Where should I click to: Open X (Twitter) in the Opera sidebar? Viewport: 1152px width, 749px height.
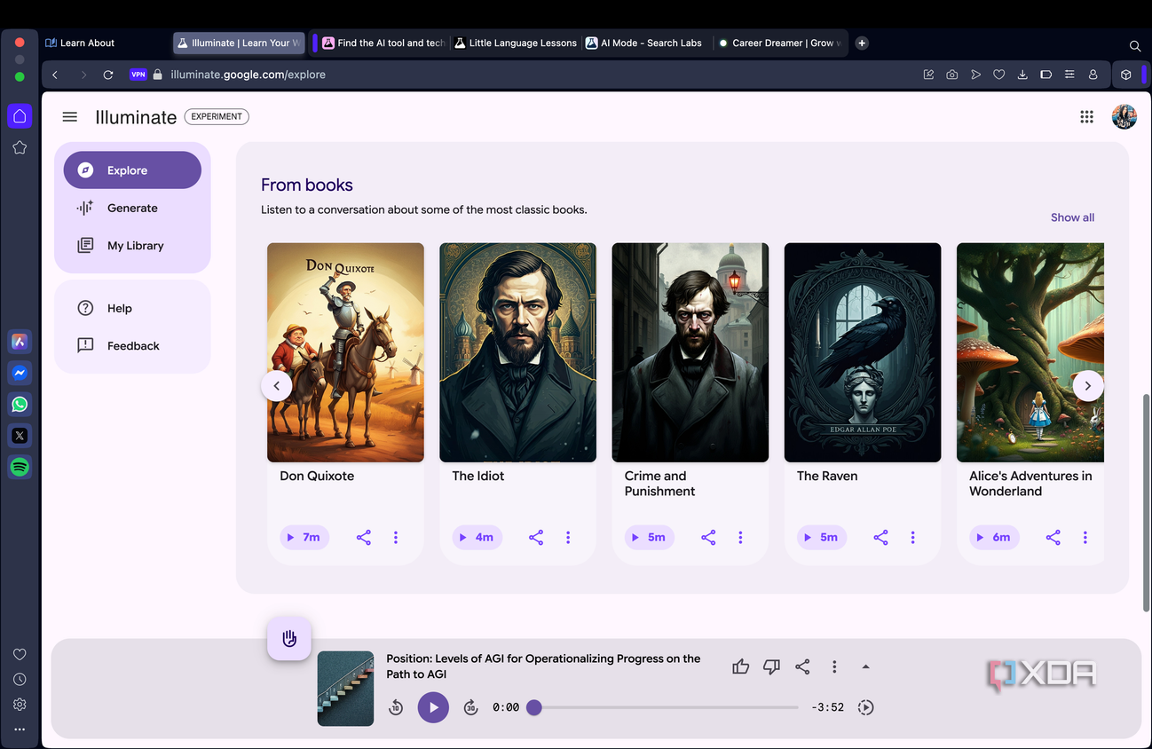pos(20,436)
